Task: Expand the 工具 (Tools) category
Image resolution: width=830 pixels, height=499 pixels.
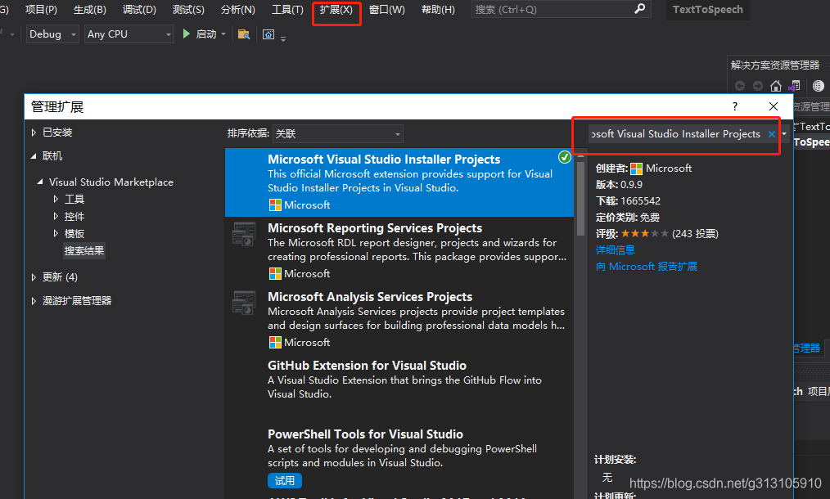Action: (56, 199)
